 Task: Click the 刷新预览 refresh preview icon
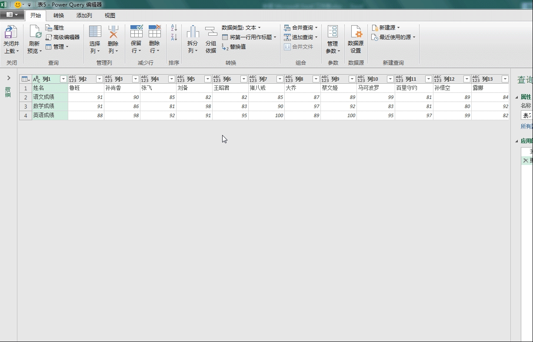click(x=35, y=32)
